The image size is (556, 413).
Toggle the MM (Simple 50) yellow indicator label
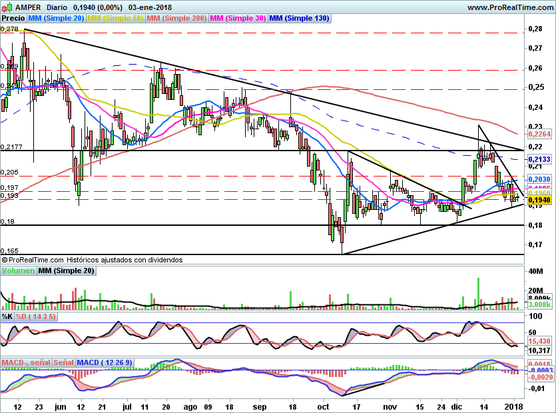(x=115, y=19)
